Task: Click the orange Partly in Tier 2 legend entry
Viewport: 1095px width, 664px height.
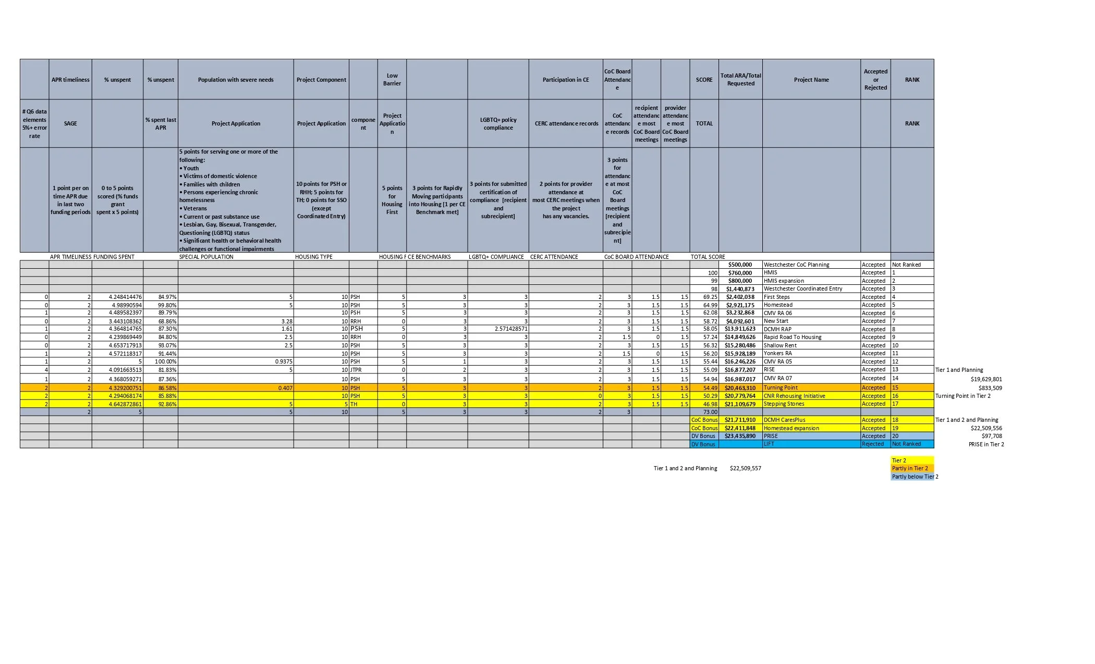Action: tap(911, 468)
